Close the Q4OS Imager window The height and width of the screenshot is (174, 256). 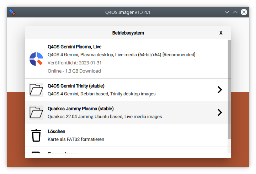coord(244,12)
